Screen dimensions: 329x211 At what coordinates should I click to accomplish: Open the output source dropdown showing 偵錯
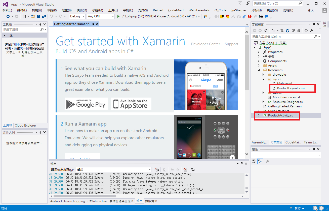pos(113,170)
